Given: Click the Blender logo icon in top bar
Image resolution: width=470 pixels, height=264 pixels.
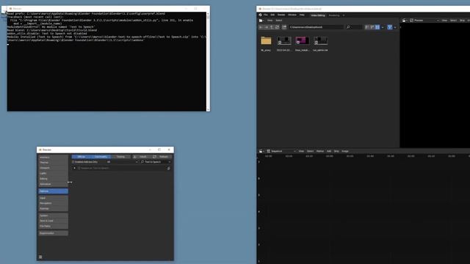Looking at the screenshot, I should [x=260, y=15].
